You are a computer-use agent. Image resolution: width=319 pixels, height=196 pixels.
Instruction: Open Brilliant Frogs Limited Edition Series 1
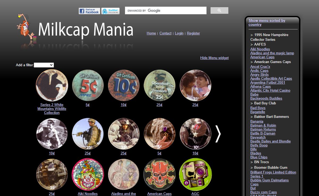[273, 174]
